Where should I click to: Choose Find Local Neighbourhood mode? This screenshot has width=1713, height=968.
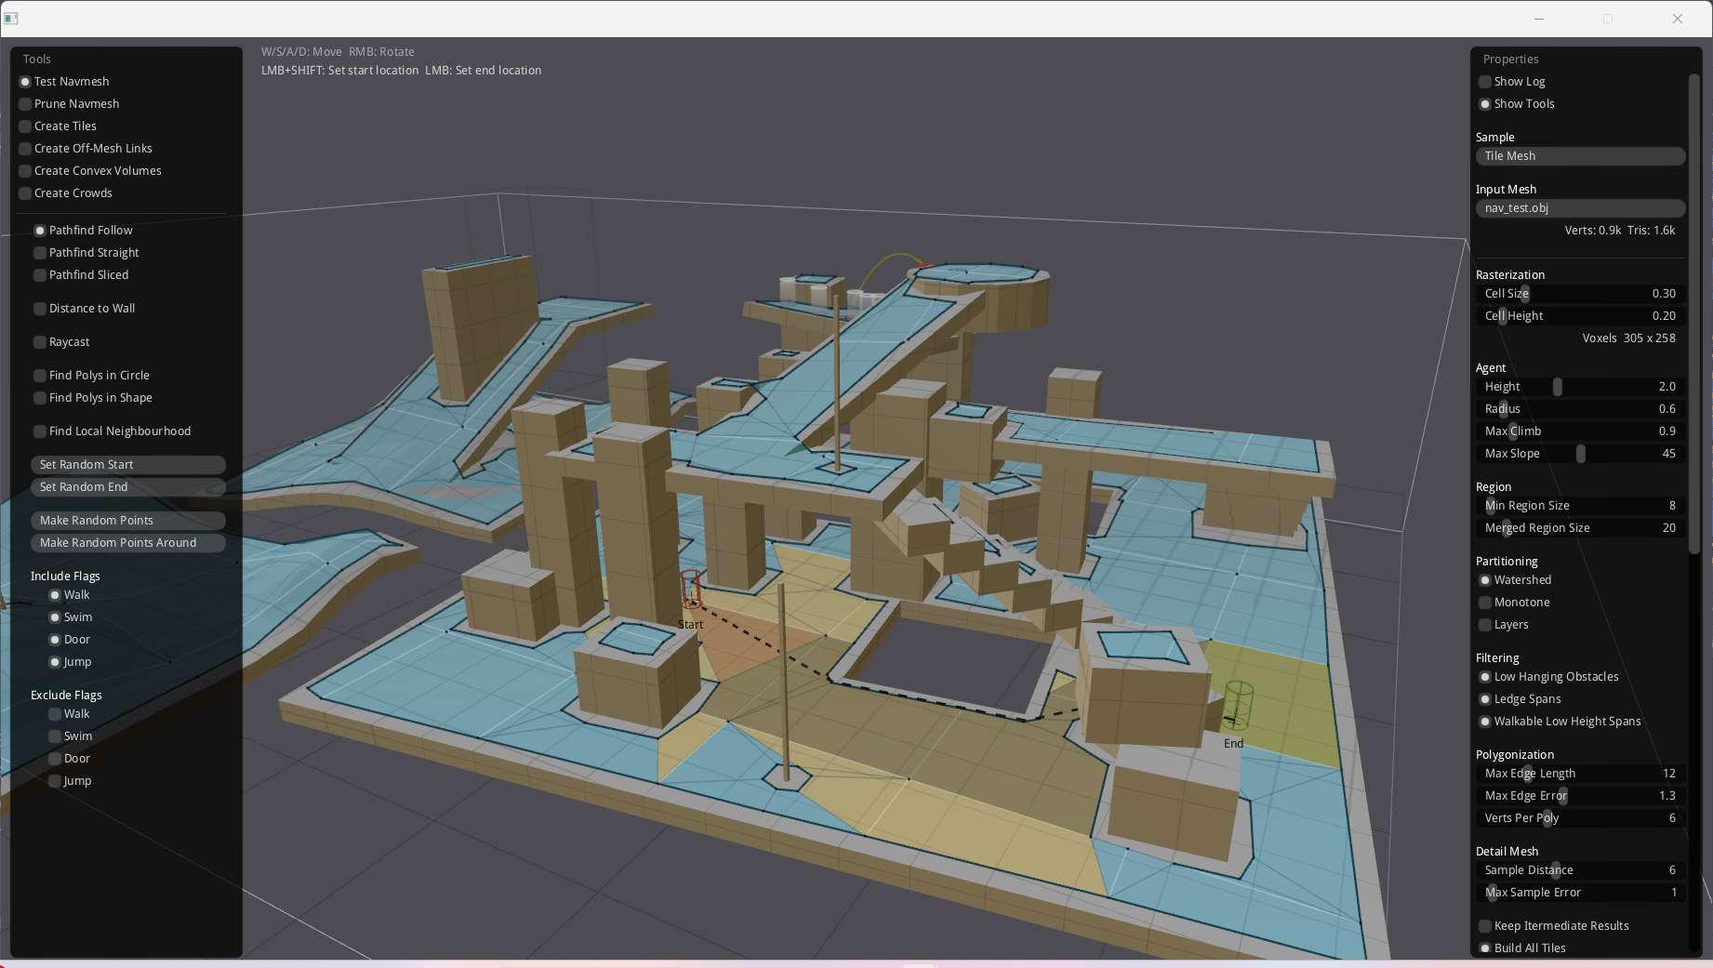coord(113,431)
